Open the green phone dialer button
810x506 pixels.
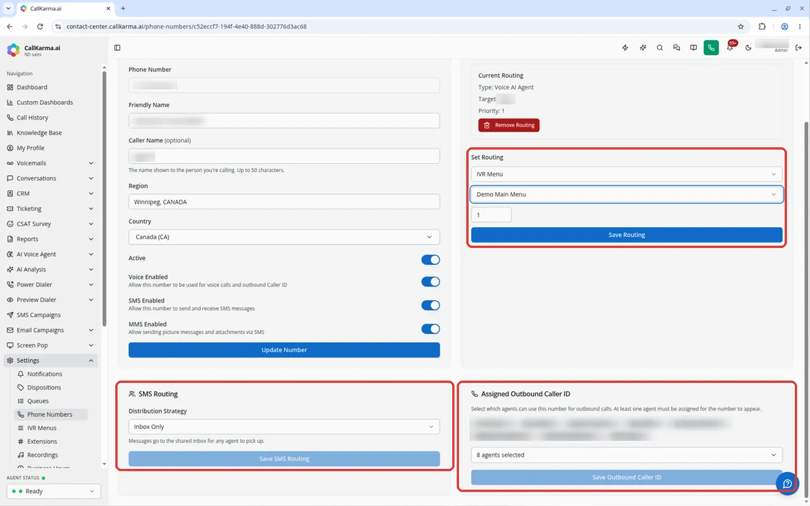[x=711, y=48]
